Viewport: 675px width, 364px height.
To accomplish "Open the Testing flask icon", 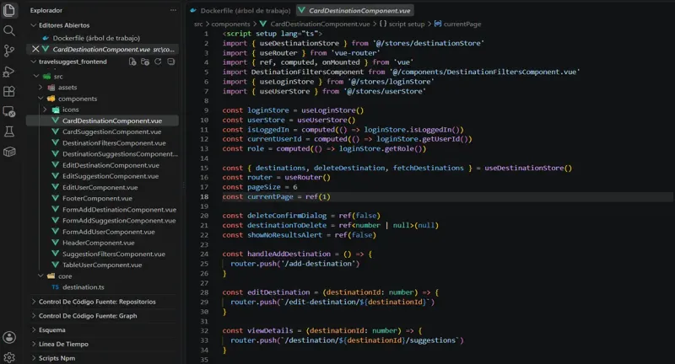I will pyautogui.click(x=9, y=131).
